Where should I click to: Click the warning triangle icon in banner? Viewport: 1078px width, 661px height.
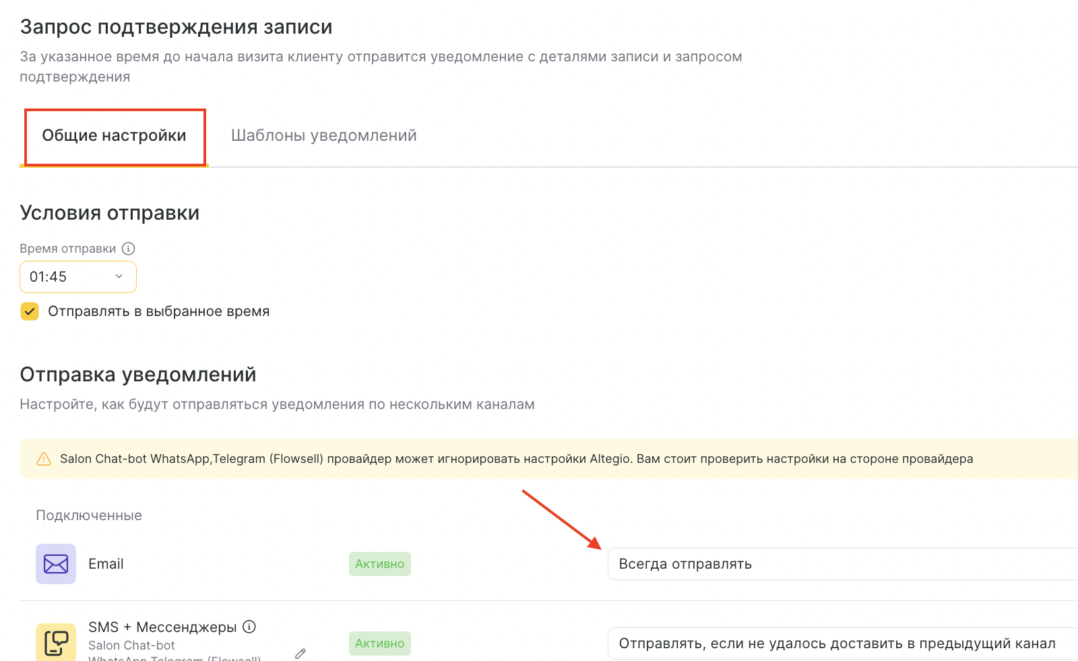[44, 460]
